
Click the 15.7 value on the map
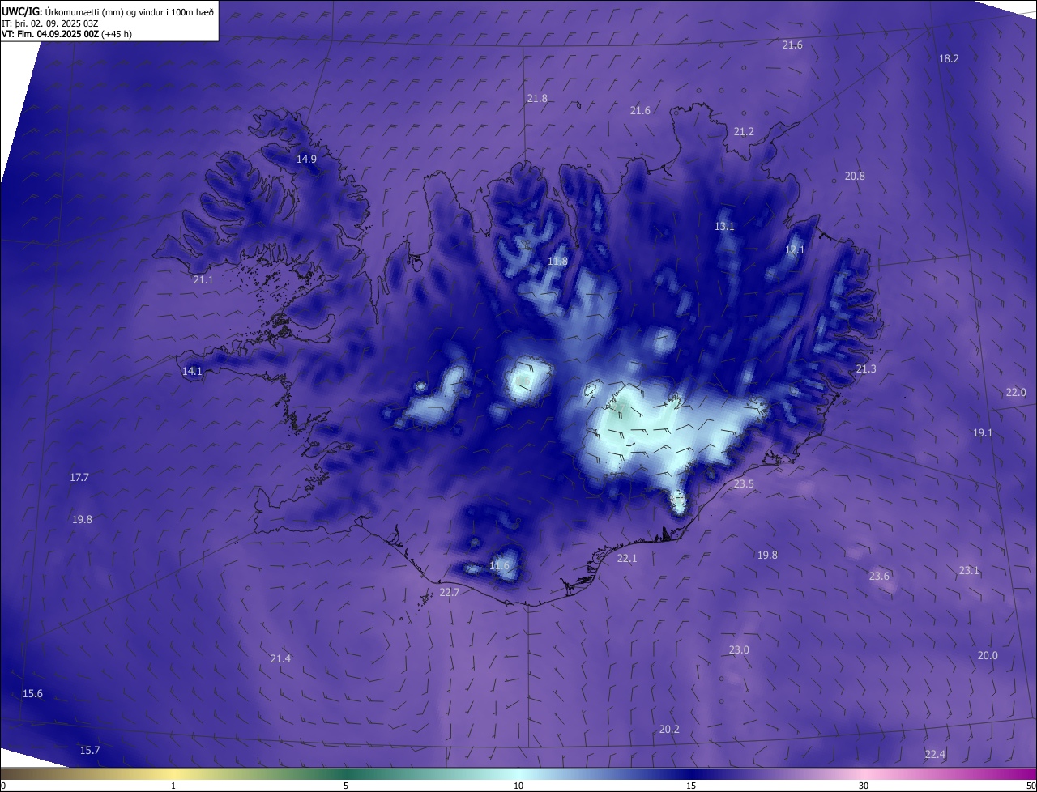coord(90,750)
